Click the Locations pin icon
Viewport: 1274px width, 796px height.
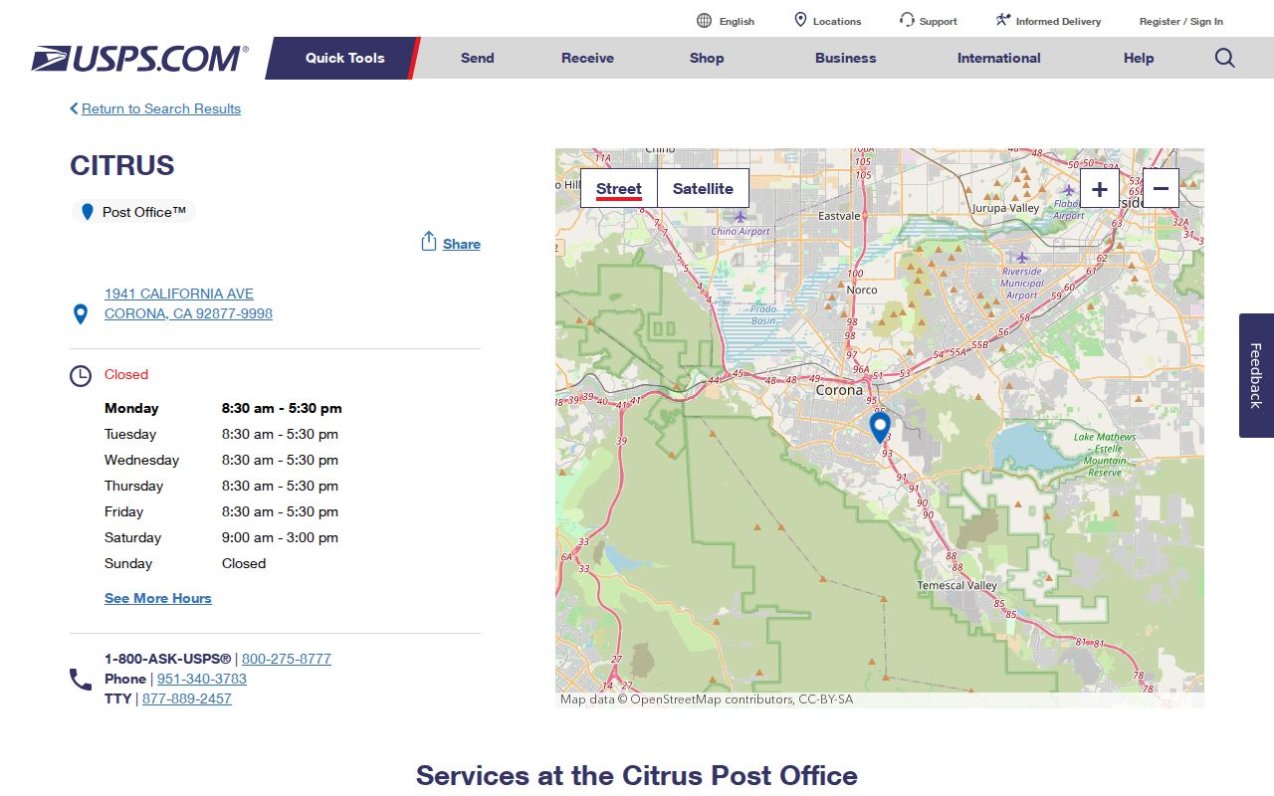[800, 20]
